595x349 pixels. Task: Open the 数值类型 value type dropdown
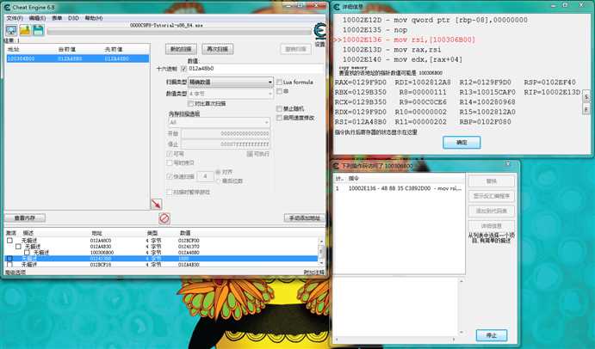click(x=231, y=94)
